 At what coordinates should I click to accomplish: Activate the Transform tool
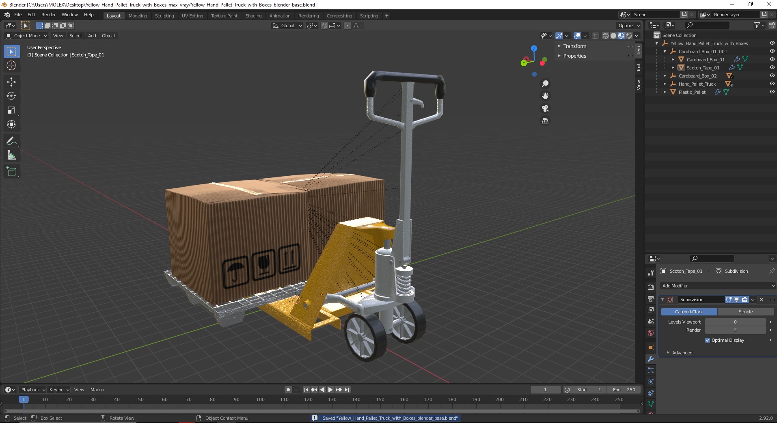11,125
